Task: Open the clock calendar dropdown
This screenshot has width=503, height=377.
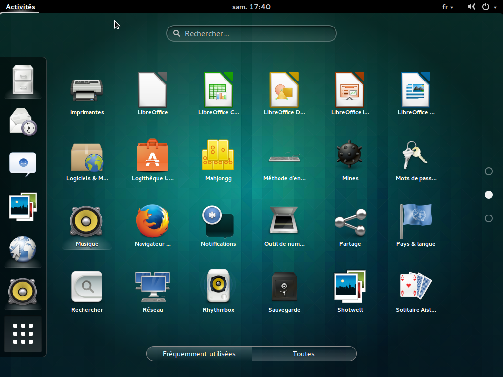Action: pyautogui.click(x=251, y=7)
